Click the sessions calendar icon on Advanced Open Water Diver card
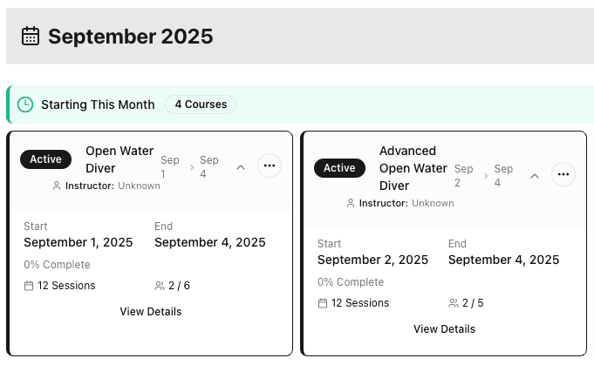This screenshot has width=594, height=365. (323, 303)
